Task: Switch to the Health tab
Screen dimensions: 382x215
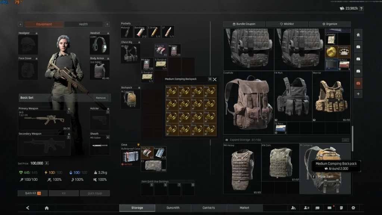Action: click(83, 24)
